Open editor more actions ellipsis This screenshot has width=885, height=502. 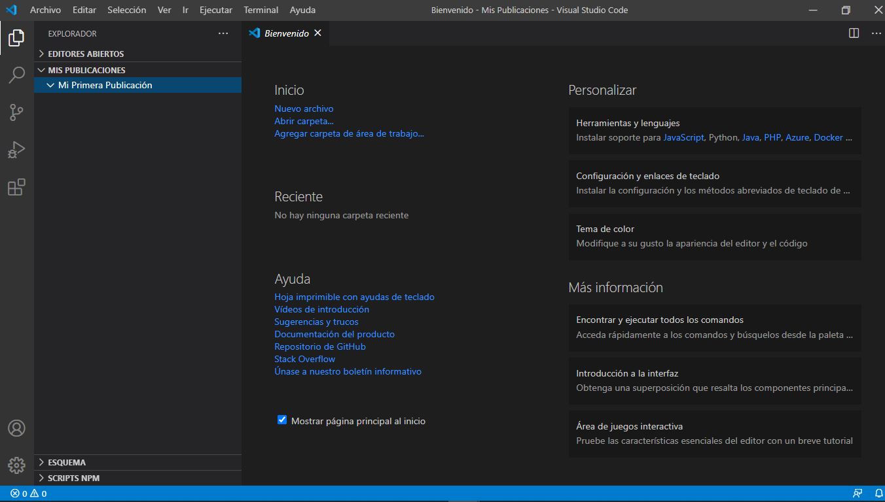[876, 33]
